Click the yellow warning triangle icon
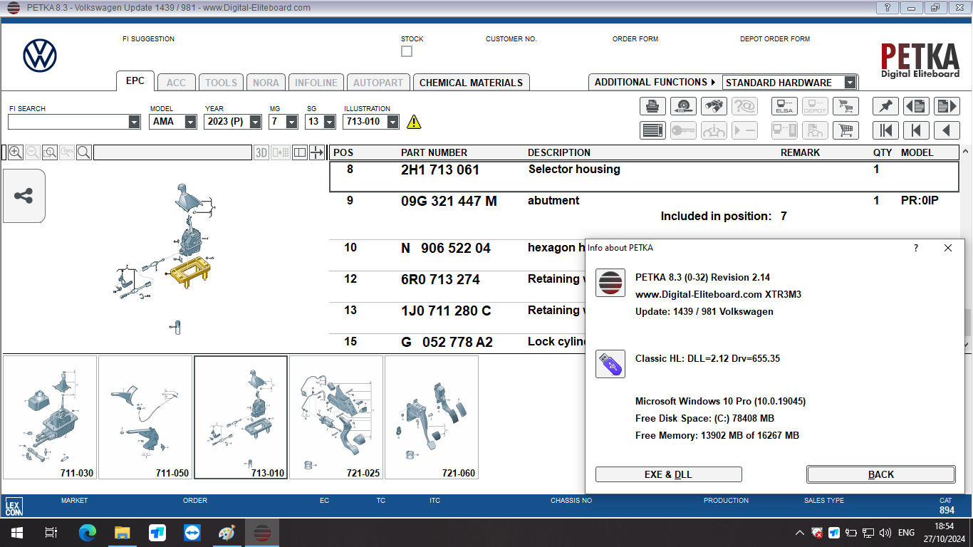The image size is (973, 547). click(414, 122)
